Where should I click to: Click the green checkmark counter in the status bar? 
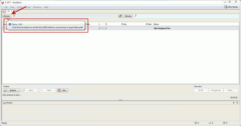click(x=211, y=123)
